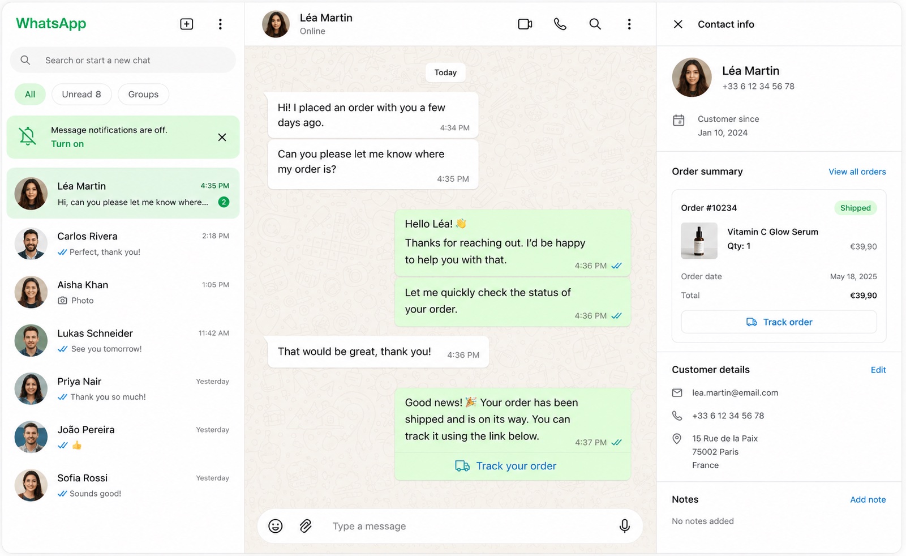Image resolution: width=906 pixels, height=556 pixels.
Task: Click the 'Hello Léa!' greeting message
Action: click(513, 243)
